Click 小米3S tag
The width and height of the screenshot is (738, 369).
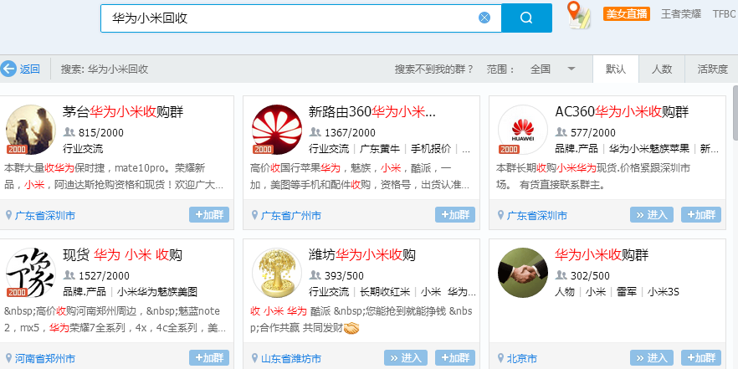click(664, 292)
